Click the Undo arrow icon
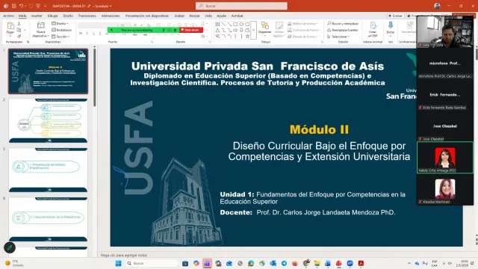This screenshot has width=478, height=269. (x=21, y=6)
